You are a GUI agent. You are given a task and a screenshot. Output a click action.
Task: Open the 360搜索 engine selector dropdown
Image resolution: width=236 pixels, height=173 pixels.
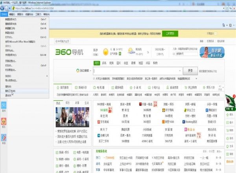pos(90,71)
